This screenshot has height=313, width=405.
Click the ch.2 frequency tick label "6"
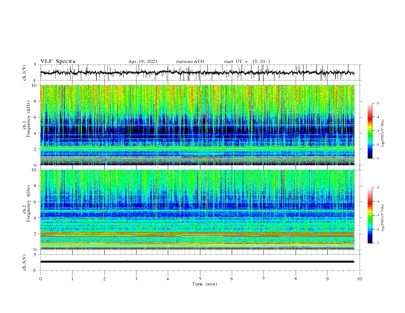[36, 202]
